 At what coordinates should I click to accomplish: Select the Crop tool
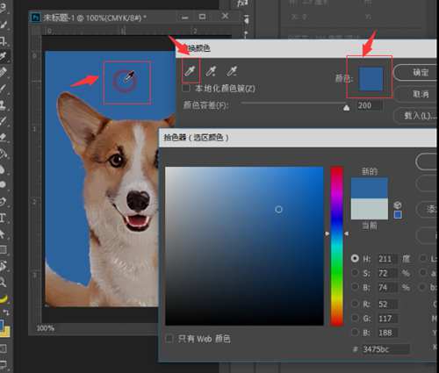point(3,40)
